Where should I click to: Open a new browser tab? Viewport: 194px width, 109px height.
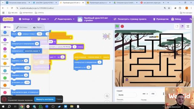tap(168, 3)
